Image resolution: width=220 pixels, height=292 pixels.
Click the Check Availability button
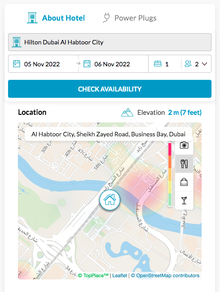[110, 89]
